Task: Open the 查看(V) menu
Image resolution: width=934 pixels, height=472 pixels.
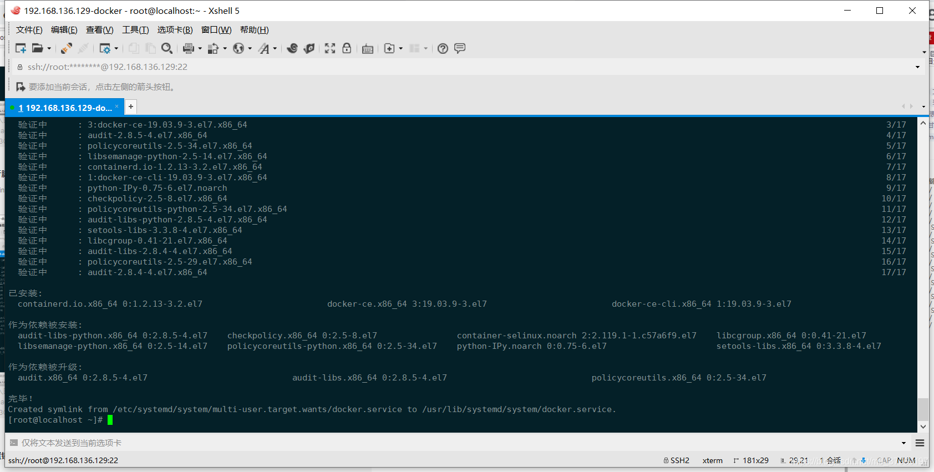Action: click(x=99, y=30)
